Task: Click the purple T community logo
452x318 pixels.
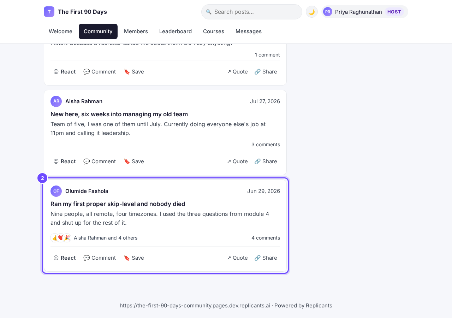Action: (49, 12)
